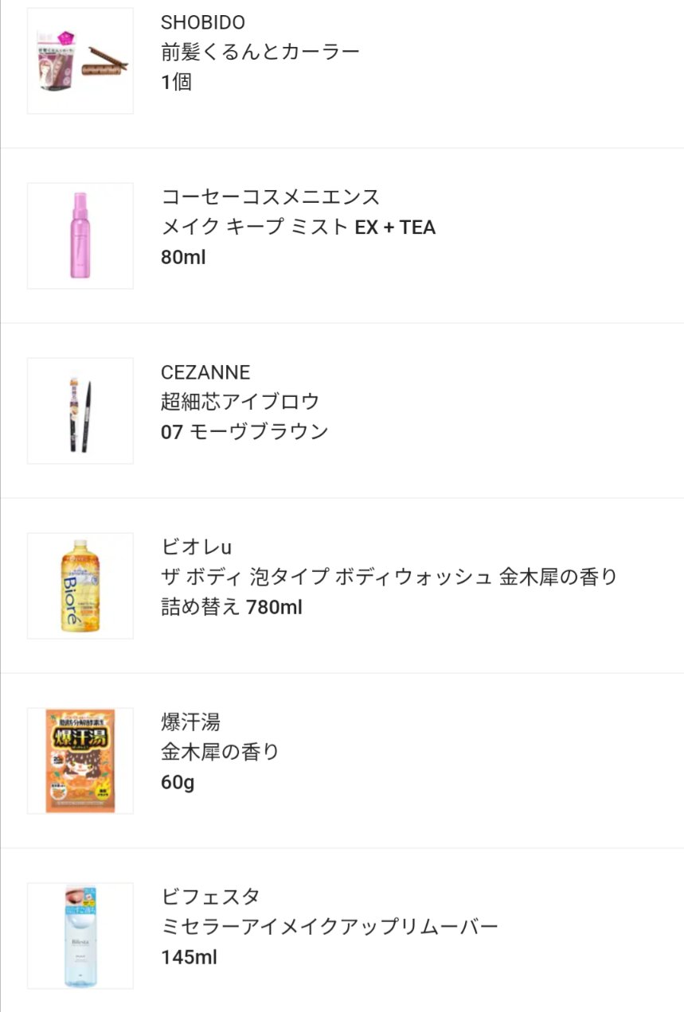Open the 前髪くるんとカーラー product title

pos(260,52)
